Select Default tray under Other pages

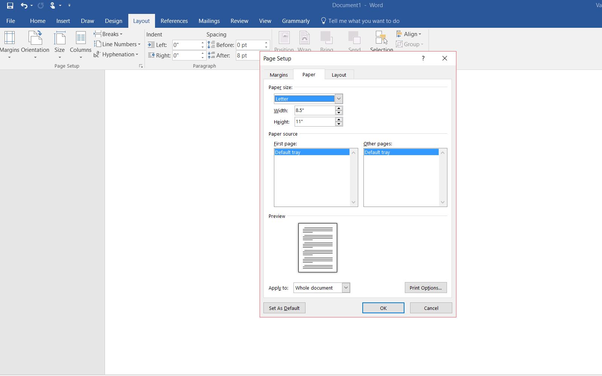point(401,152)
